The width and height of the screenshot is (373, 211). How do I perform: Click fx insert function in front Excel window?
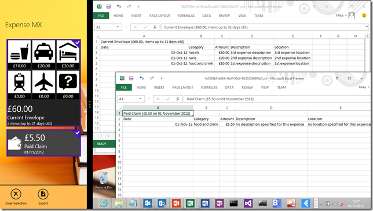pos(178,99)
